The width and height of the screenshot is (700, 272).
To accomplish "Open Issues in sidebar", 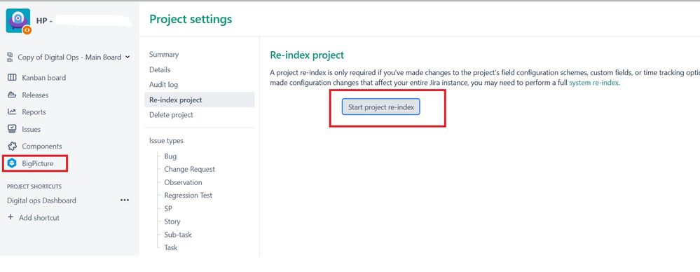I will click(x=32, y=129).
